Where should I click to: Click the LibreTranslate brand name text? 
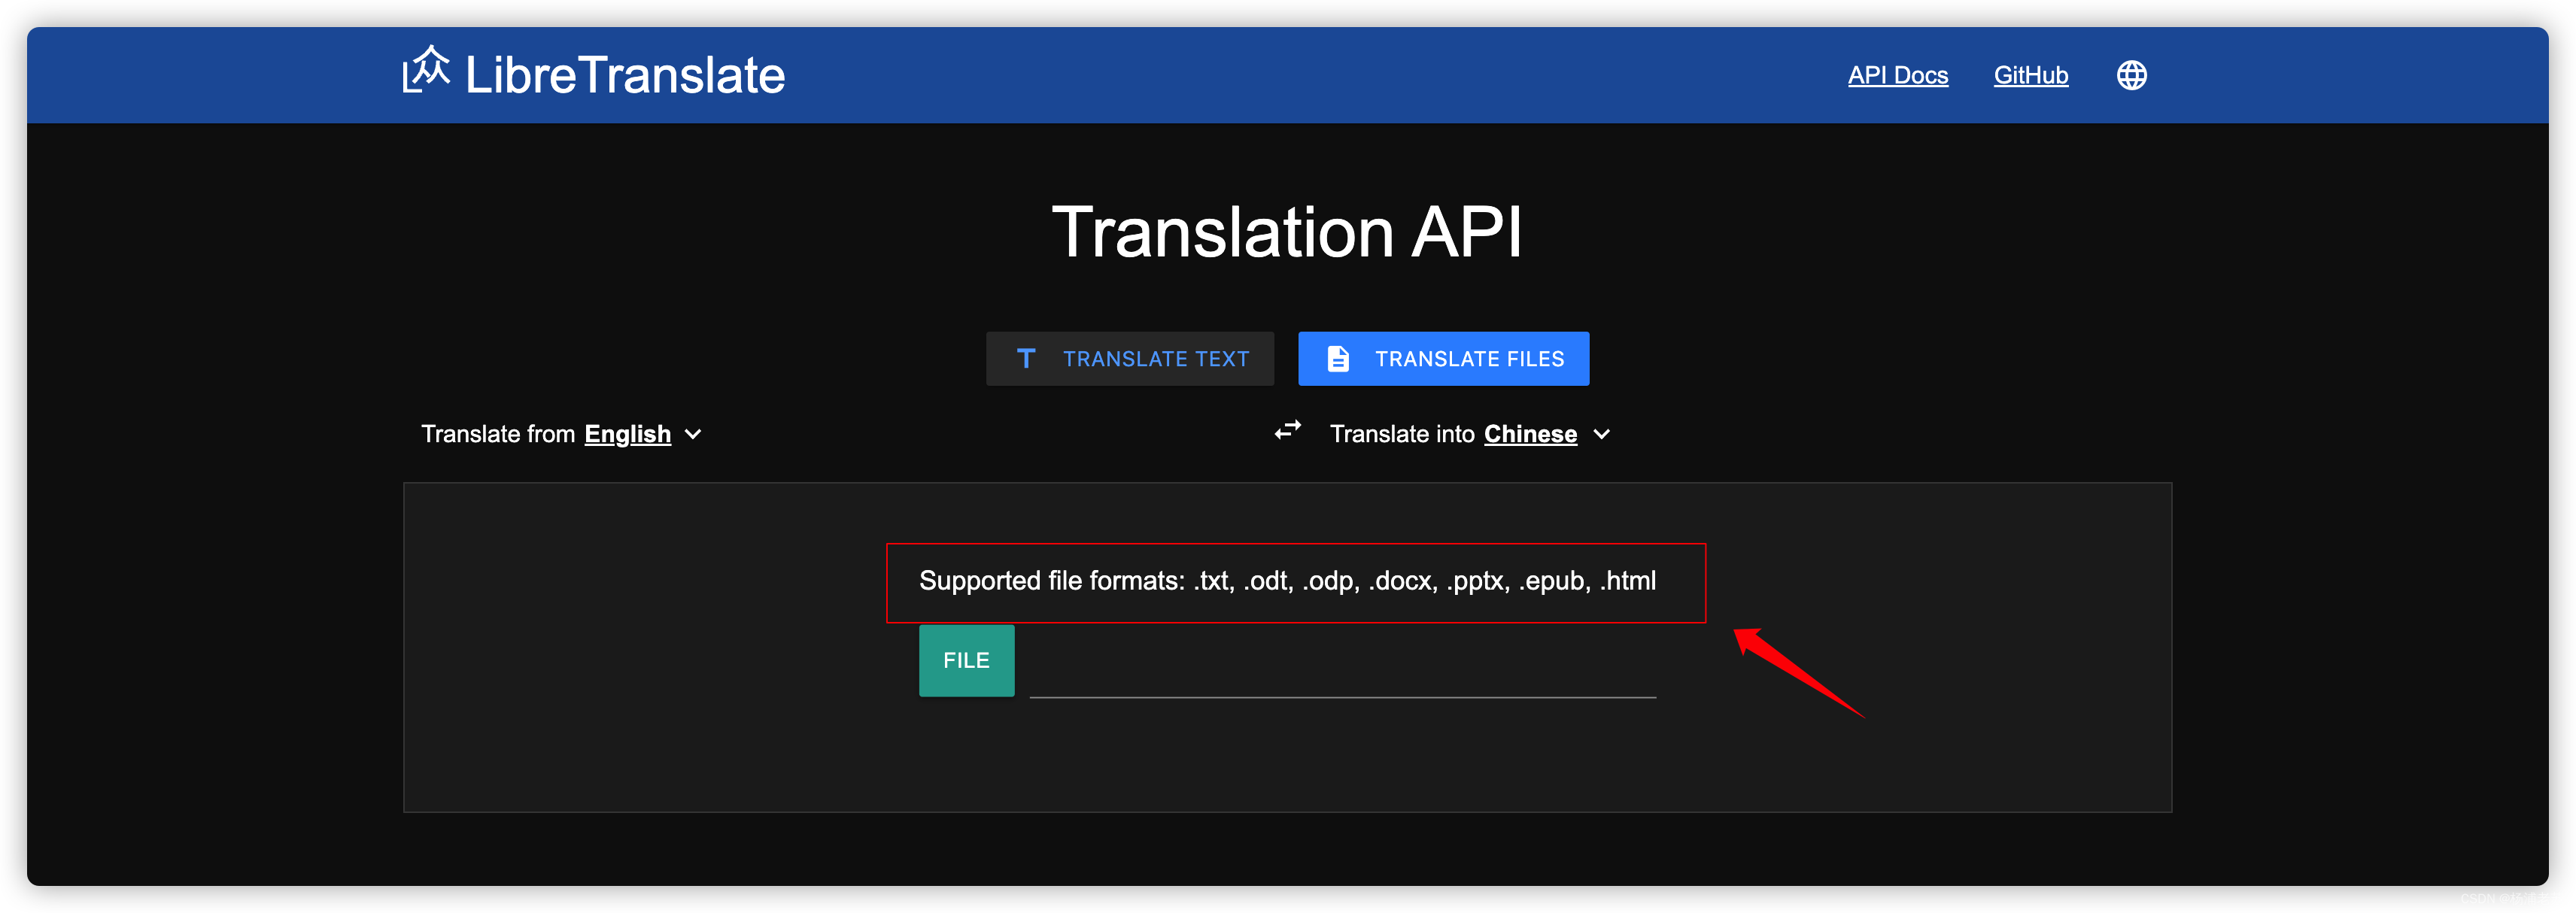[x=625, y=75]
